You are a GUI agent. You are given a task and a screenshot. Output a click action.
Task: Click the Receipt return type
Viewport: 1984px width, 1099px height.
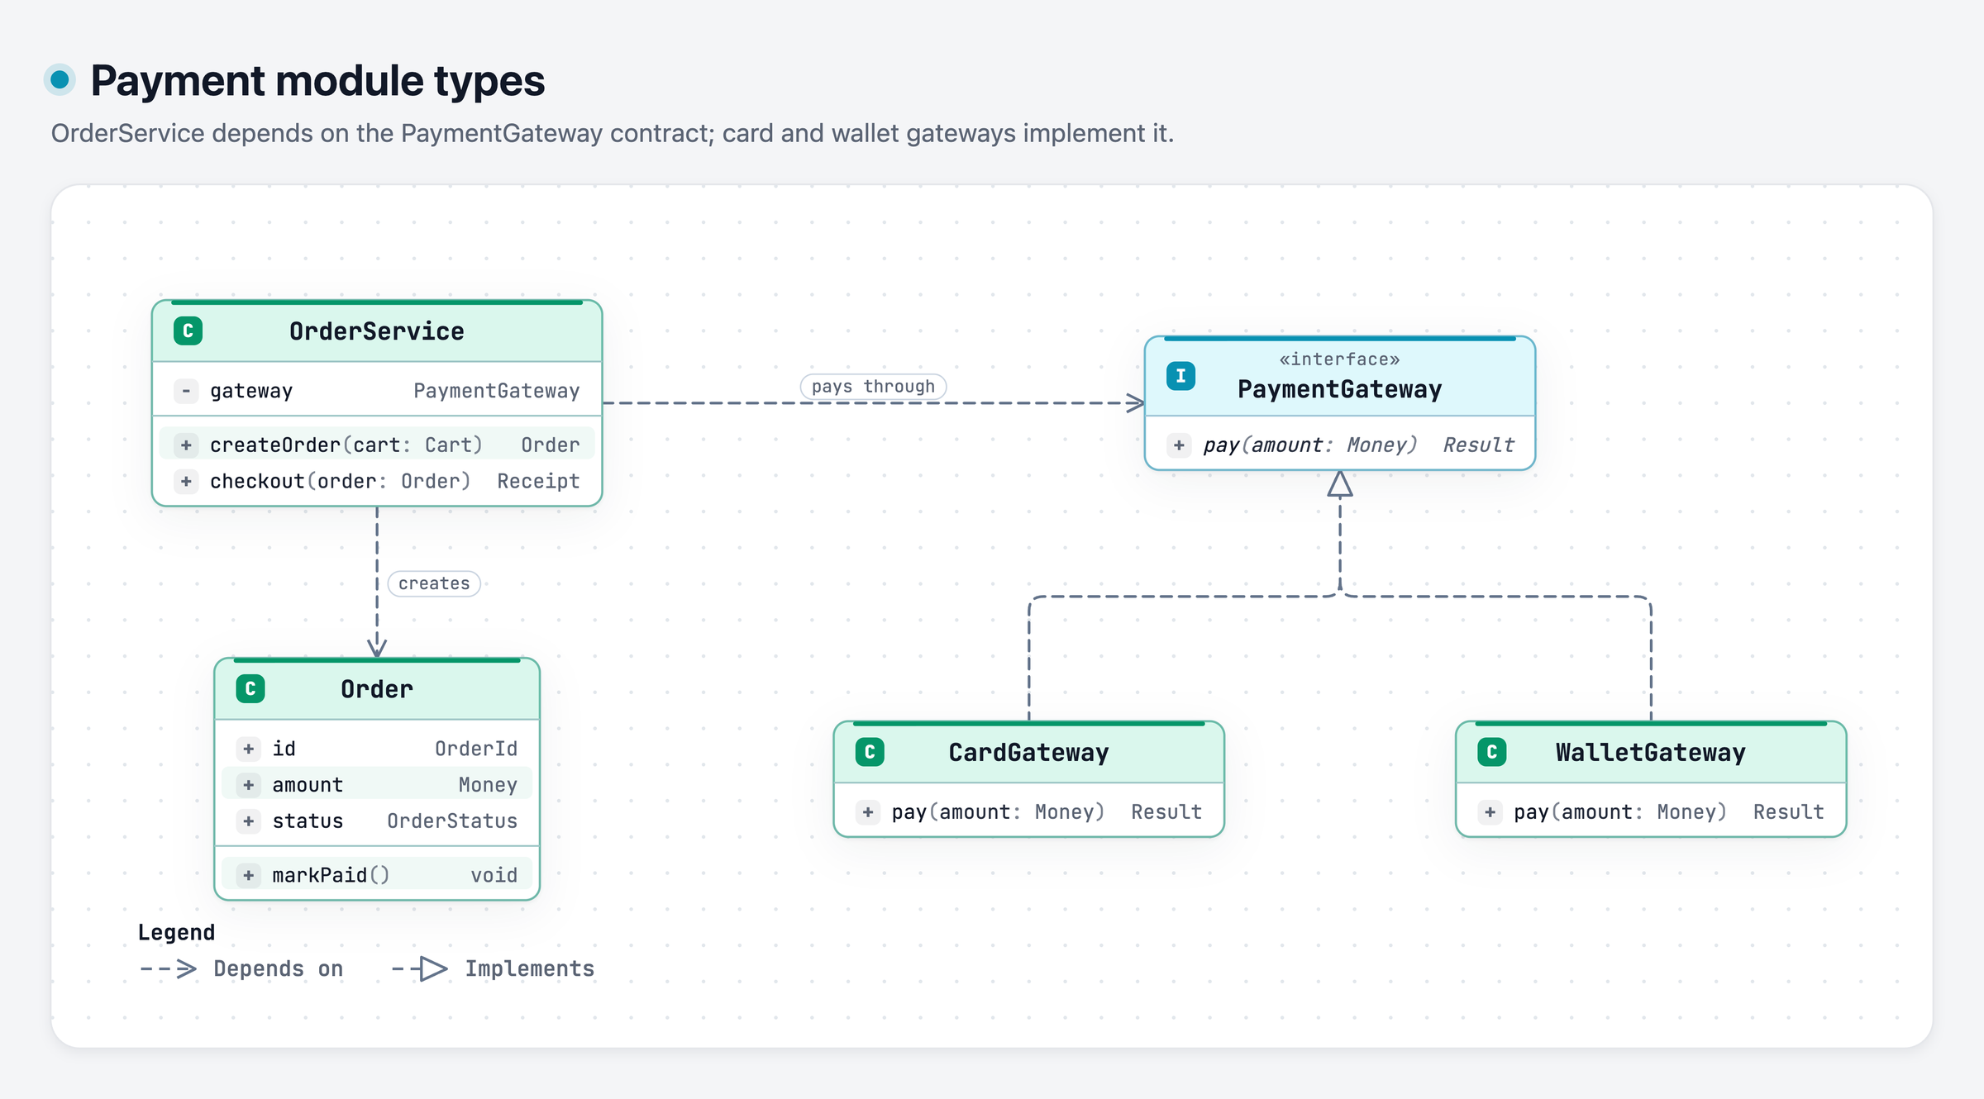tap(538, 481)
